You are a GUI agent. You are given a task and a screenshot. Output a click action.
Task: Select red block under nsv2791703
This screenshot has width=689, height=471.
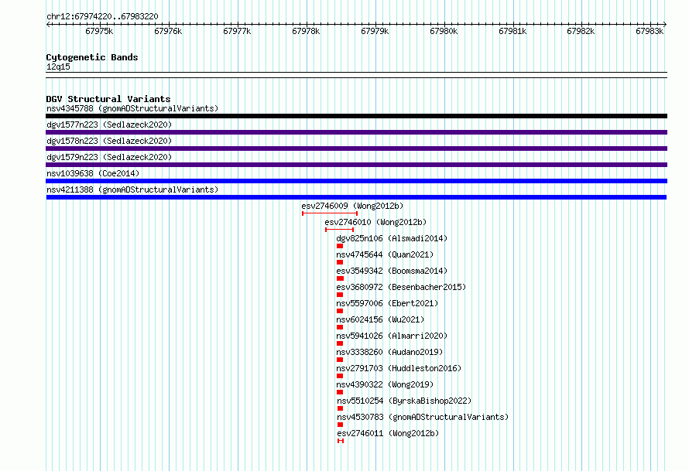340,376
